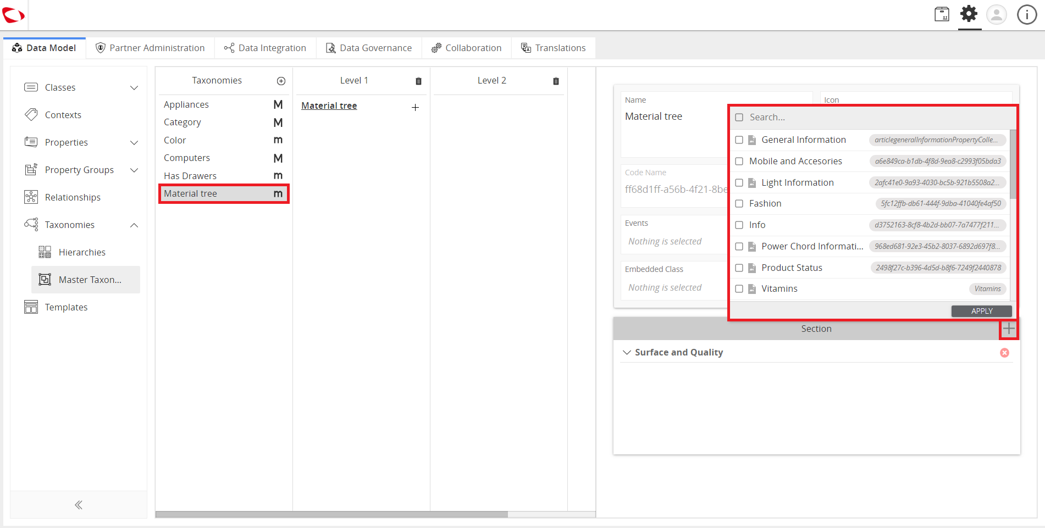1045x528 pixels.
Task: Expand the Classes menu chevron
Action: (134, 88)
